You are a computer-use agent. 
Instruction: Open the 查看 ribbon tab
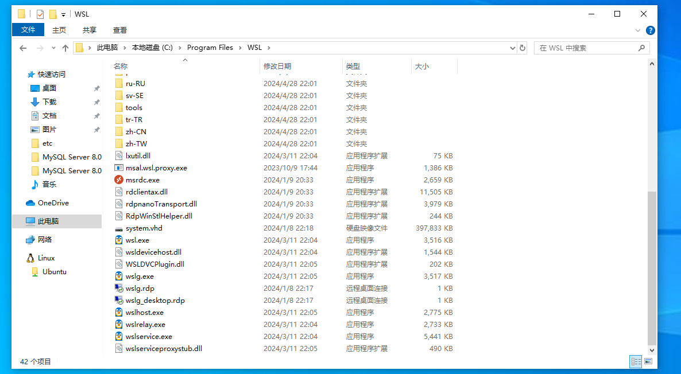[x=120, y=30]
